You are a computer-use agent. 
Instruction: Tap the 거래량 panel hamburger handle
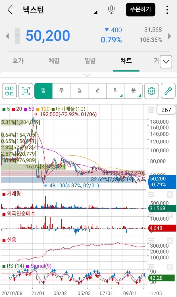pos(151,194)
